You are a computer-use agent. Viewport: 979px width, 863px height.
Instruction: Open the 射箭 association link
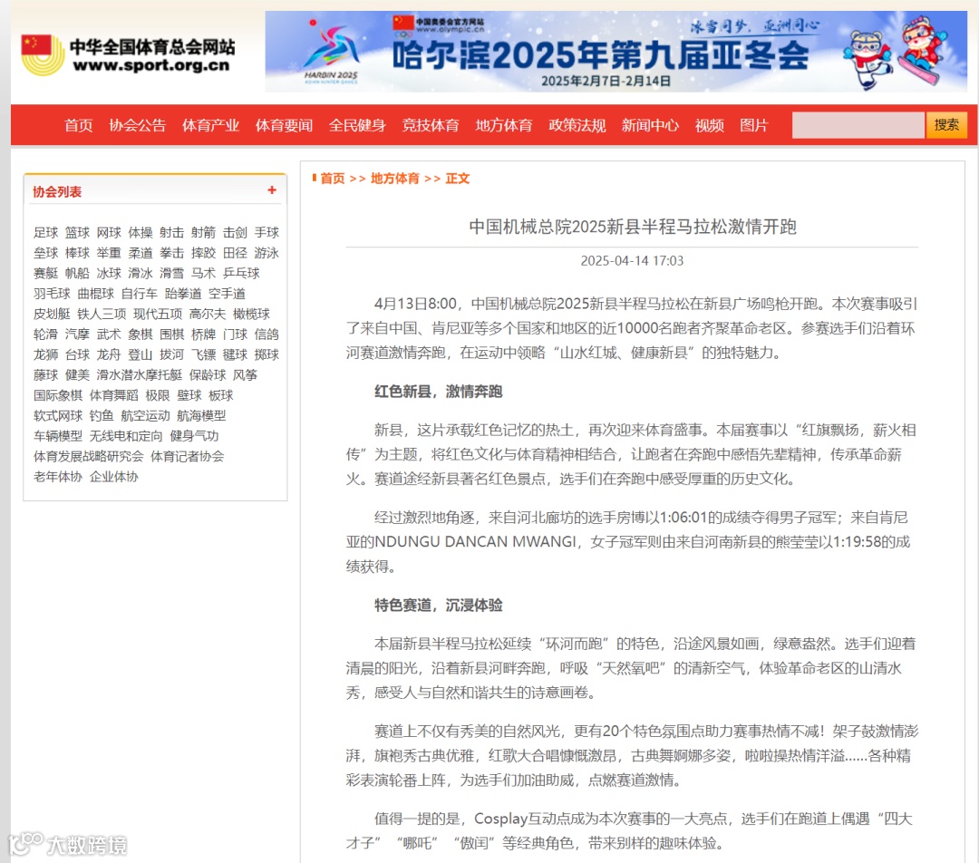click(x=204, y=233)
